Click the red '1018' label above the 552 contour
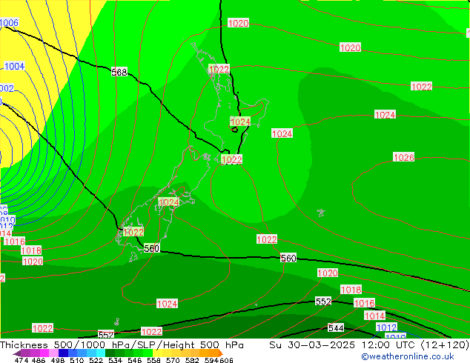470x363 pixels. pyautogui.click(x=351, y=290)
